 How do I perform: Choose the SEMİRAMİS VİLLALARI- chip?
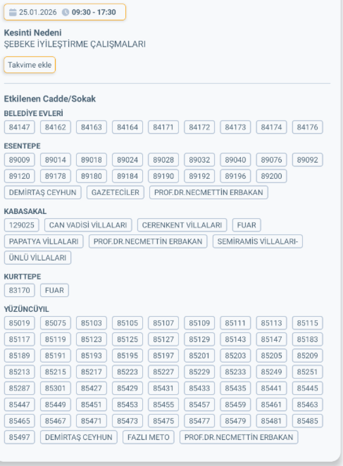[257, 241]
